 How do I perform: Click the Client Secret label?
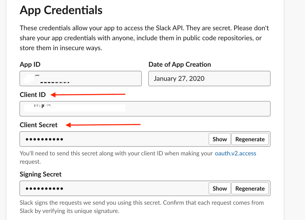[x=39, y=125]
